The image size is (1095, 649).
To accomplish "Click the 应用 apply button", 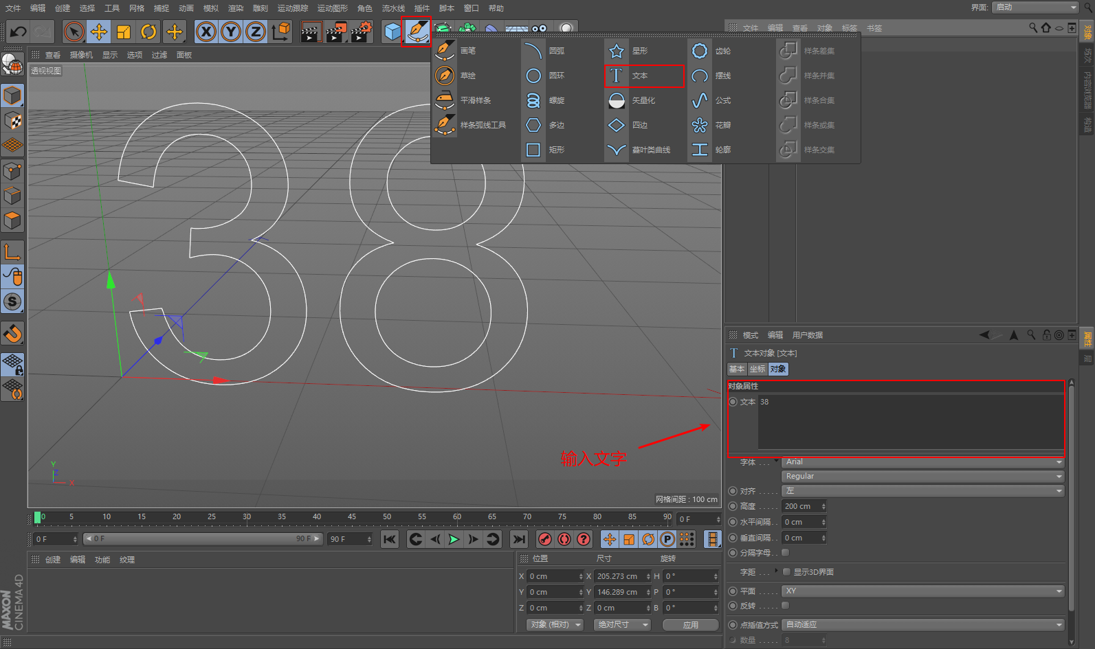I will [691, 624].
